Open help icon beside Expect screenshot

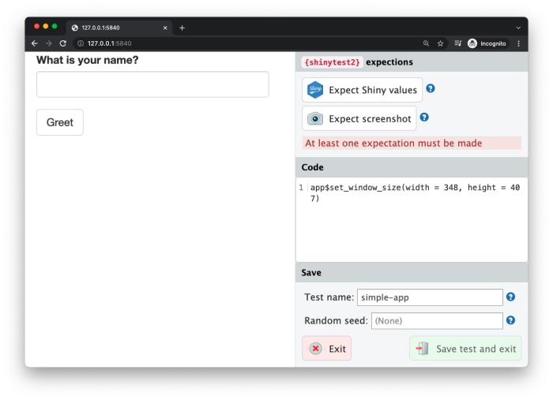pos(424,118)
